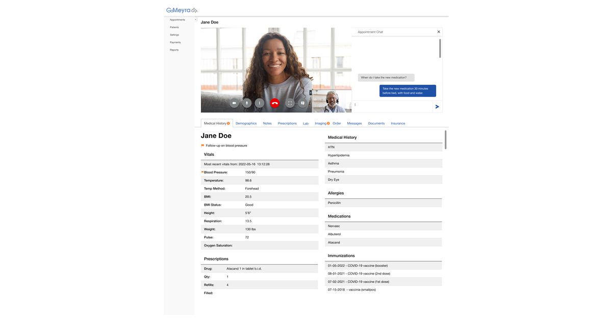Open the Insurance tab
This screenshot has height=320, width=612.
398,124
